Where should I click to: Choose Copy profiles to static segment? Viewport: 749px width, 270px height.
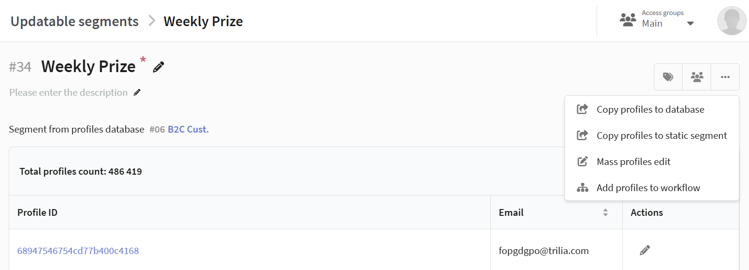(662, 135)
